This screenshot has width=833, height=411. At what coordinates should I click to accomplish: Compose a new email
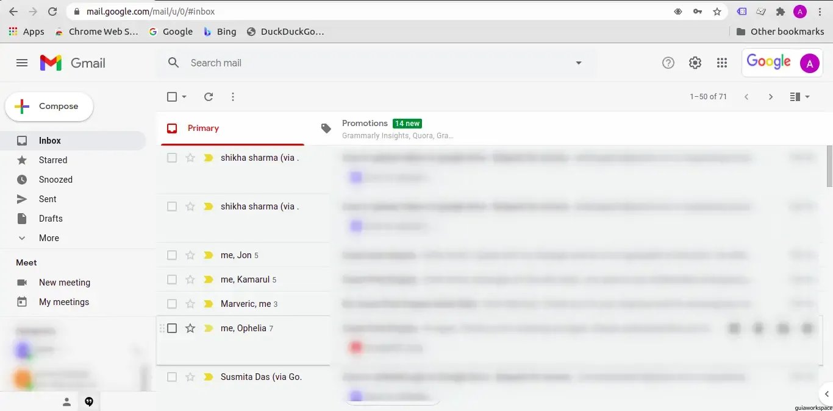49,107
